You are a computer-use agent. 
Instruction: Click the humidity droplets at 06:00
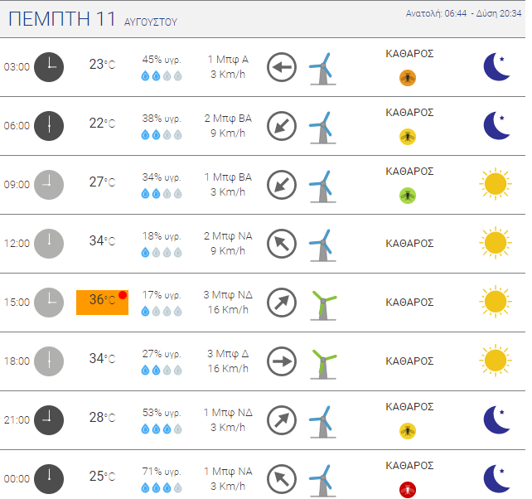click(162, 135)
